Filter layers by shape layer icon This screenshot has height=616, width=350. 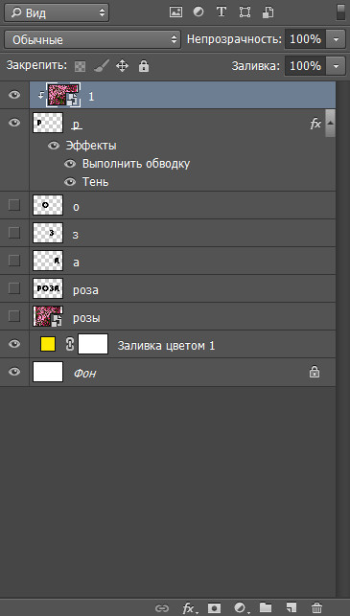[245, 12]
